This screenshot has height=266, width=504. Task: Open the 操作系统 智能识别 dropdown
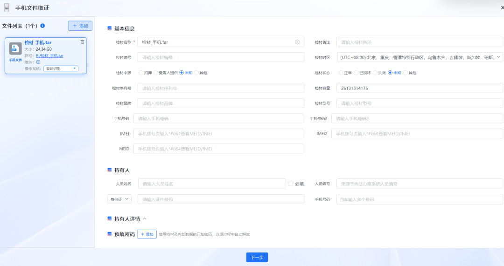click(61, 68)
